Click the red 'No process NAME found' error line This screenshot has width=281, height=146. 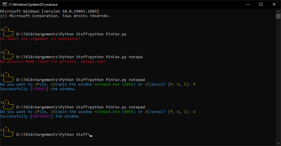(53, 62)
